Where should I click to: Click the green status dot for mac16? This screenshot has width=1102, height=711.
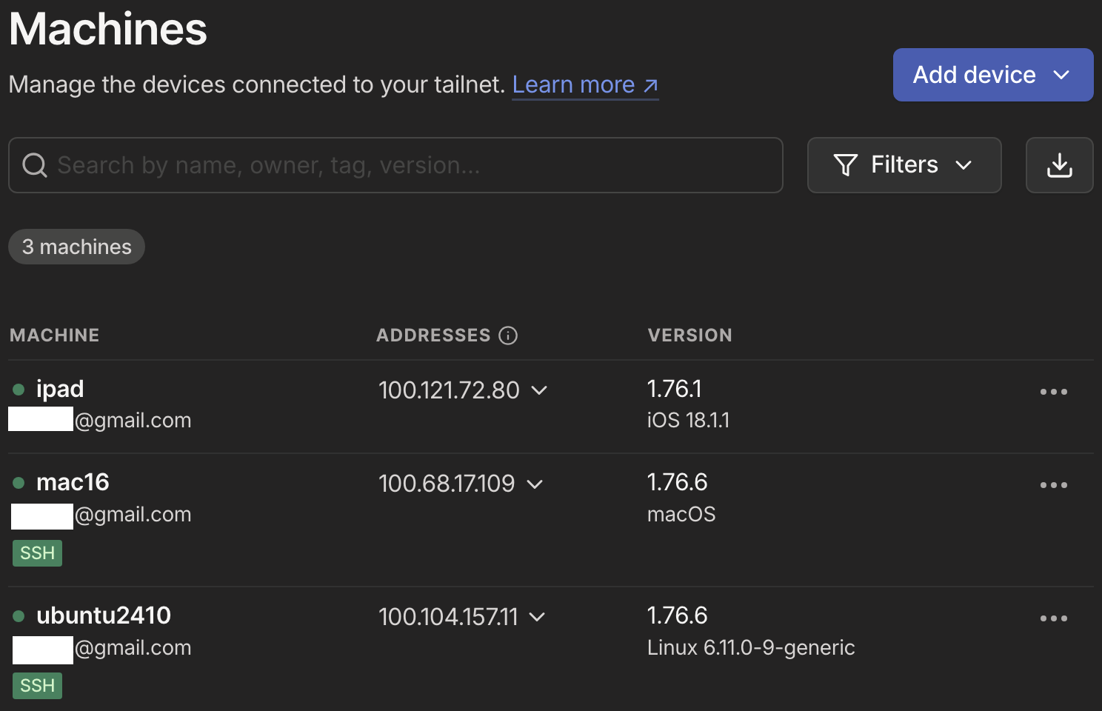(19, 483)
